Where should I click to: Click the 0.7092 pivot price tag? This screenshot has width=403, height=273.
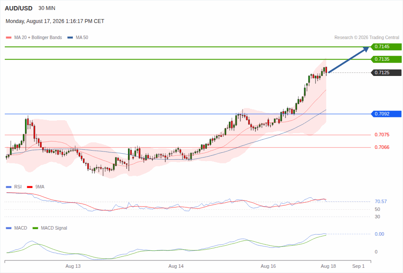click(386, 114)
